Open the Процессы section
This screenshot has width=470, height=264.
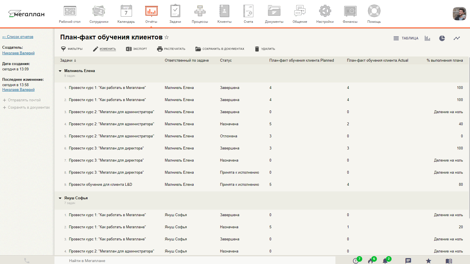(x=200, y=14)
